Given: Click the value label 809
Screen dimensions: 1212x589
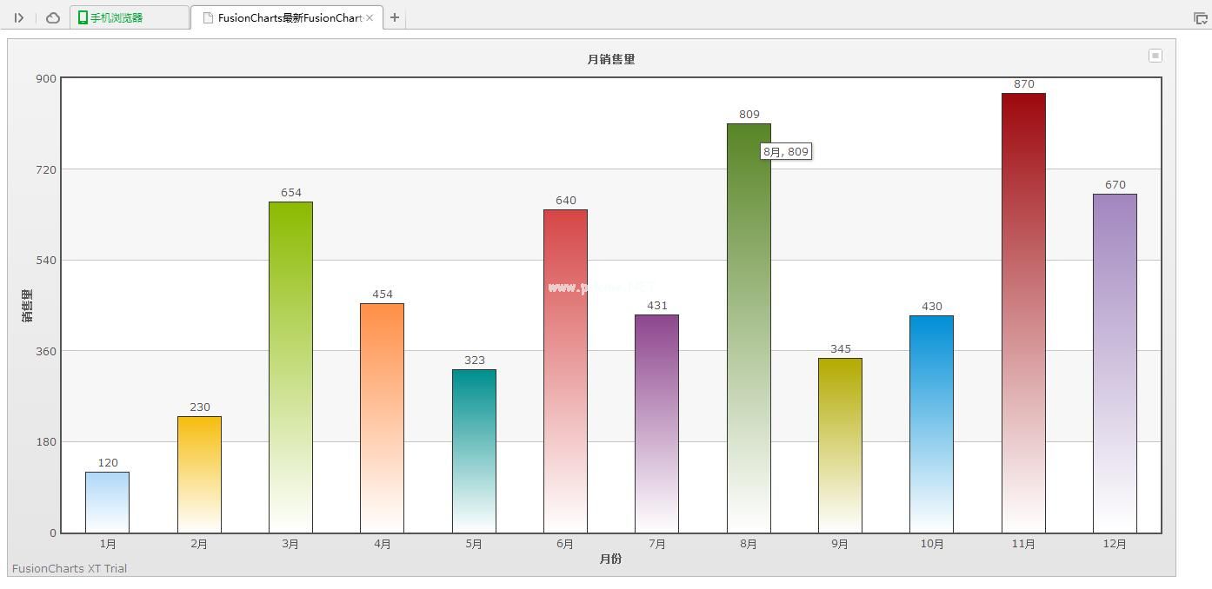Looking at the screenshot, I should 749,114.
